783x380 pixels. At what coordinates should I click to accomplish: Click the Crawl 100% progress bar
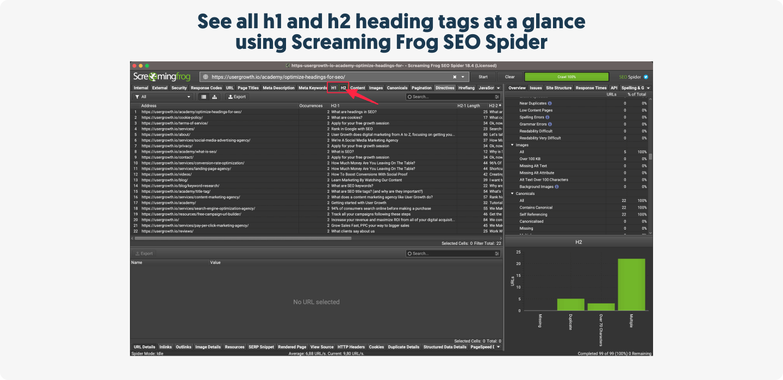pos(567,77)
